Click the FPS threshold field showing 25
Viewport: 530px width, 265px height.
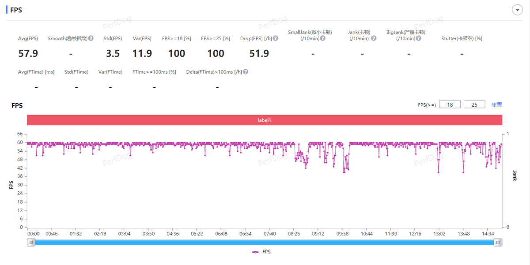(474, 105)
